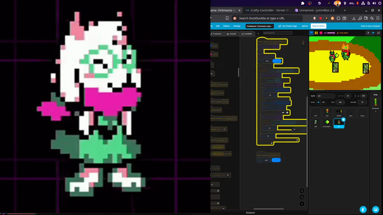Viewport: 383px width, 215px height.
Task: Click the sprite y position field
Action: pyautogui.click(x=363, y=96)
